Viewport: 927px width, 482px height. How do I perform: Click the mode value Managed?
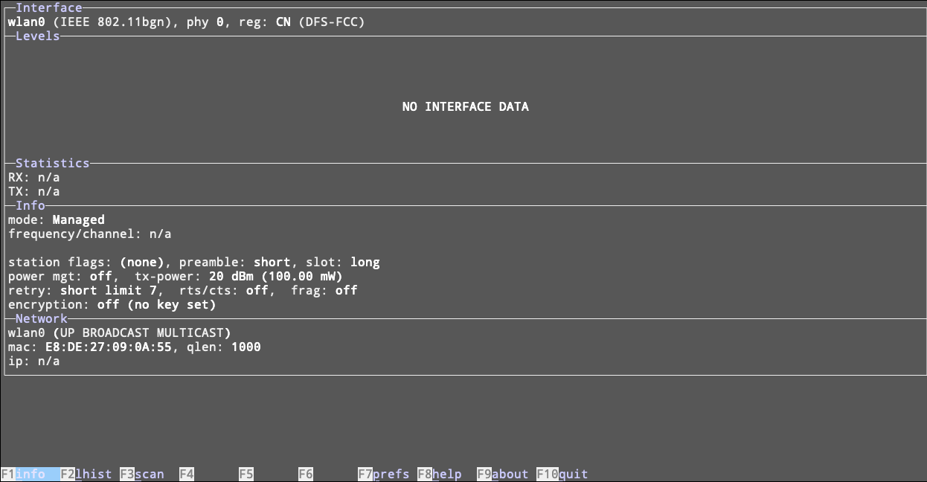point(78,220)
